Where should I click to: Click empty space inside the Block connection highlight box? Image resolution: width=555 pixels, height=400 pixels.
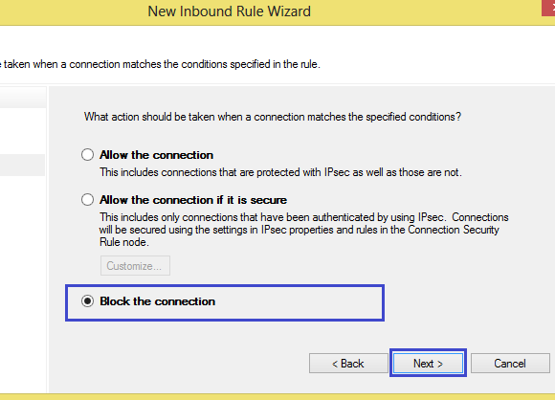pyautogui.click(x=300, y=302)
